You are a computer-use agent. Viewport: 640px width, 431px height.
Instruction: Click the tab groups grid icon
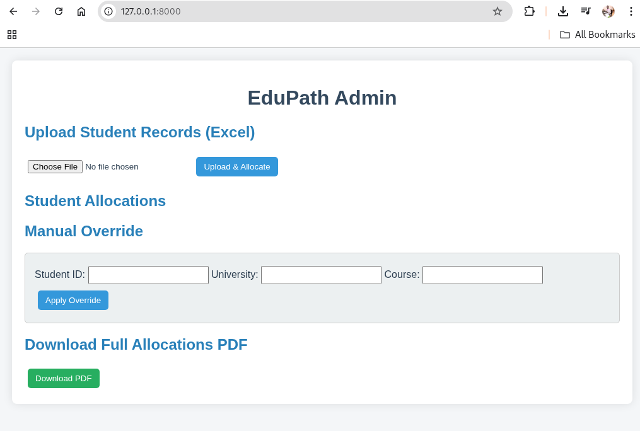(x=11, y=35)
